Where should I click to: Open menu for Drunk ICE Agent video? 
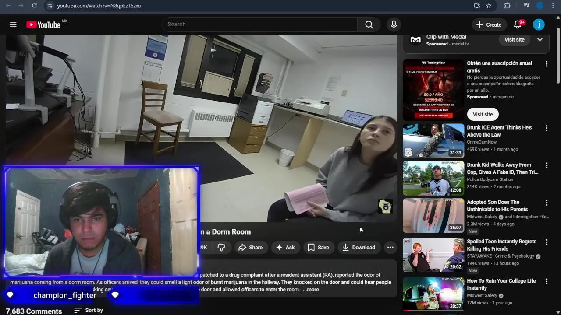pos(546,128)
